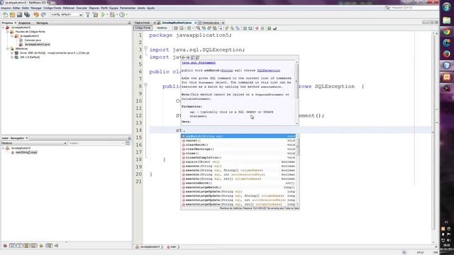Click the Profile Project clock icon

point(122,14)
